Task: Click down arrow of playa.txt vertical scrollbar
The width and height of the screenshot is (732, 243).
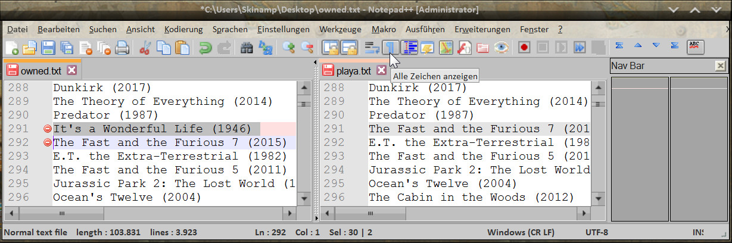Action: [x=599, y=199]
